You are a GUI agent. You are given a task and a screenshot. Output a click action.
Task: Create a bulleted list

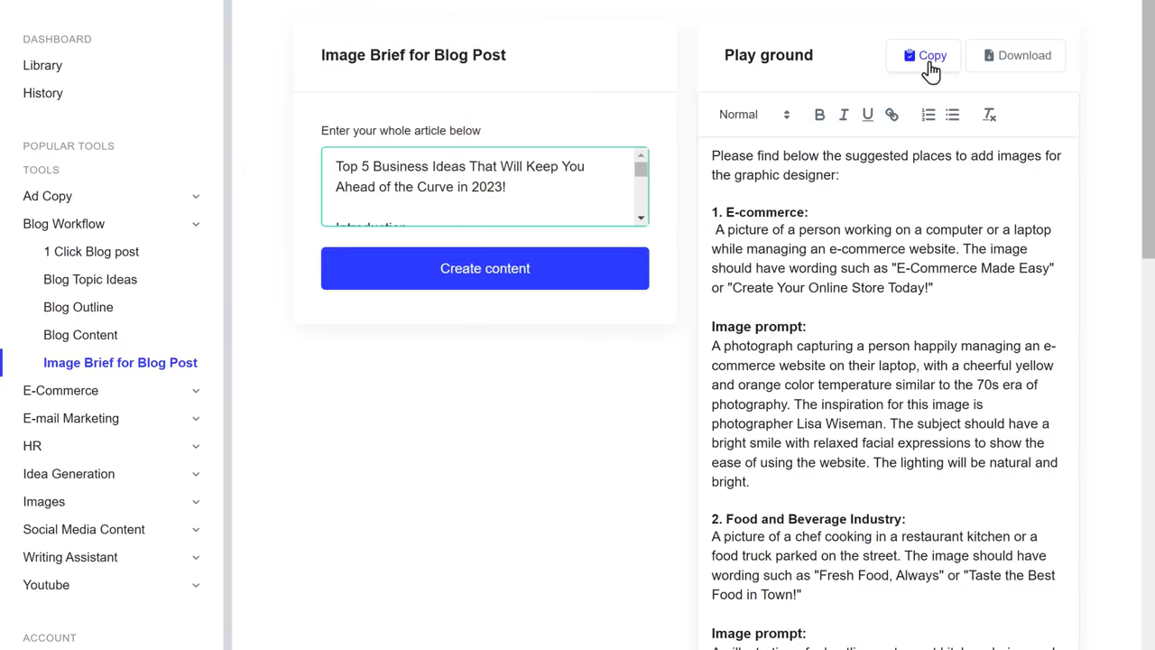(952, 115)
